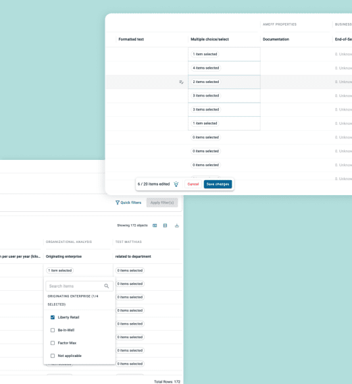This screenshot has width=352, height=384.
Task: Click the edit-row pencil icon in highlighted row
Action: point(181,82)
